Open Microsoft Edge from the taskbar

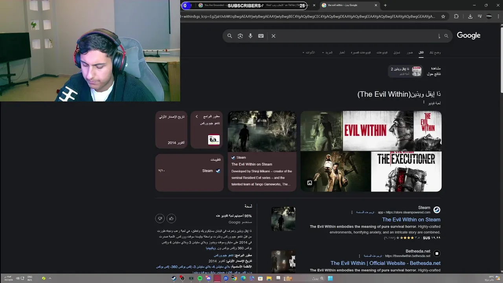(x=243, y=278)
